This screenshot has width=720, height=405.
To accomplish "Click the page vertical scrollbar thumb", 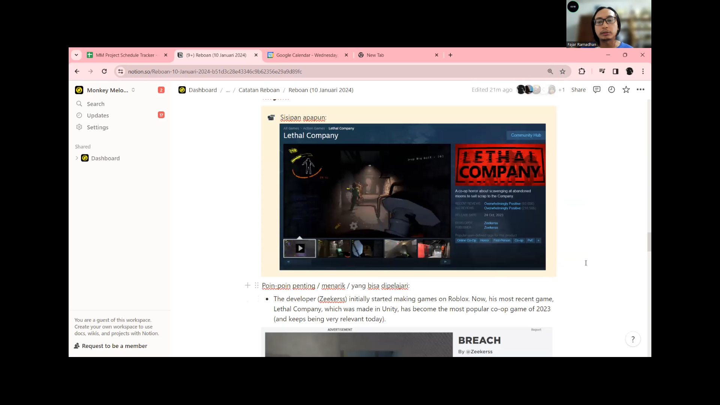I will point(649,242).
